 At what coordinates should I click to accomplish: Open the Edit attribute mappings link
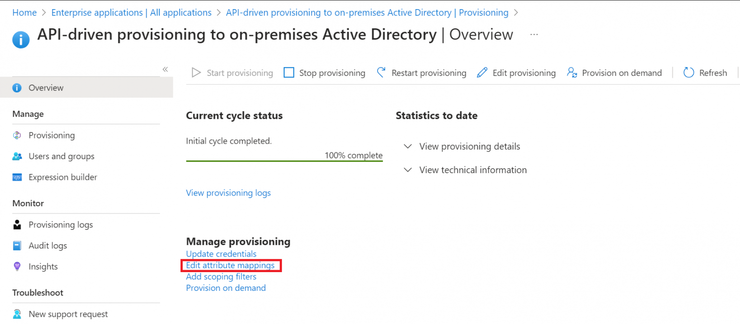coord(231,265)
